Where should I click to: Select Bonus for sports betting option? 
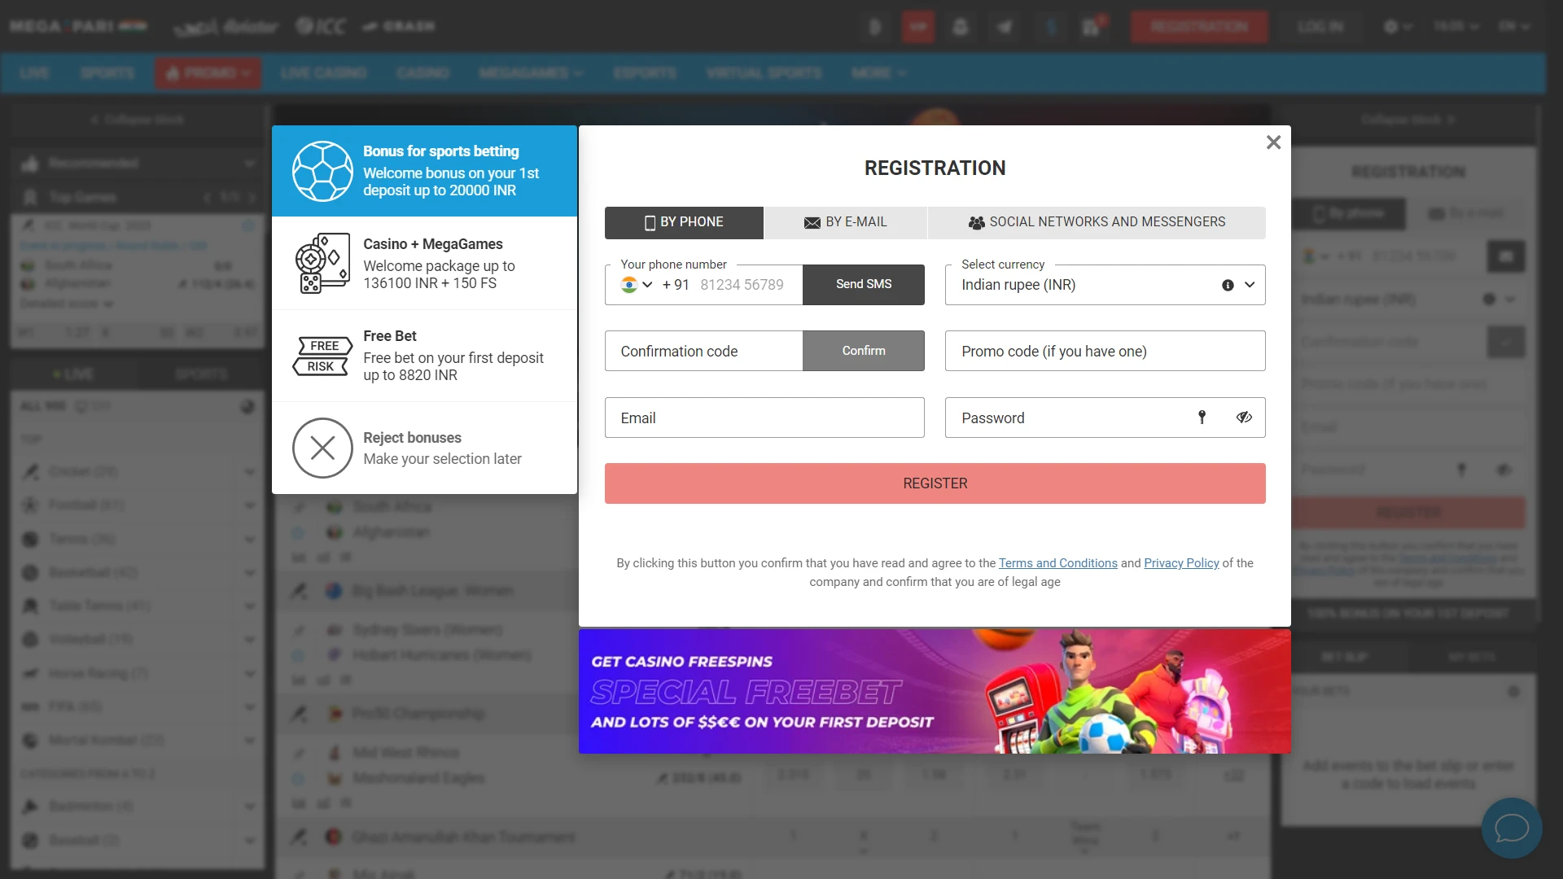tap(424, 169)
